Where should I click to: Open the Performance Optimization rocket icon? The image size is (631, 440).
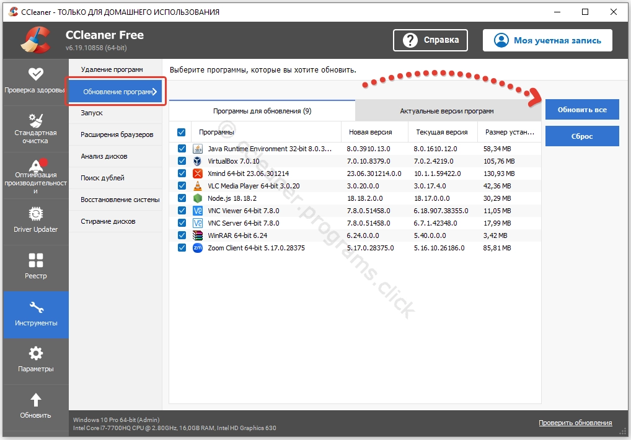36,165
